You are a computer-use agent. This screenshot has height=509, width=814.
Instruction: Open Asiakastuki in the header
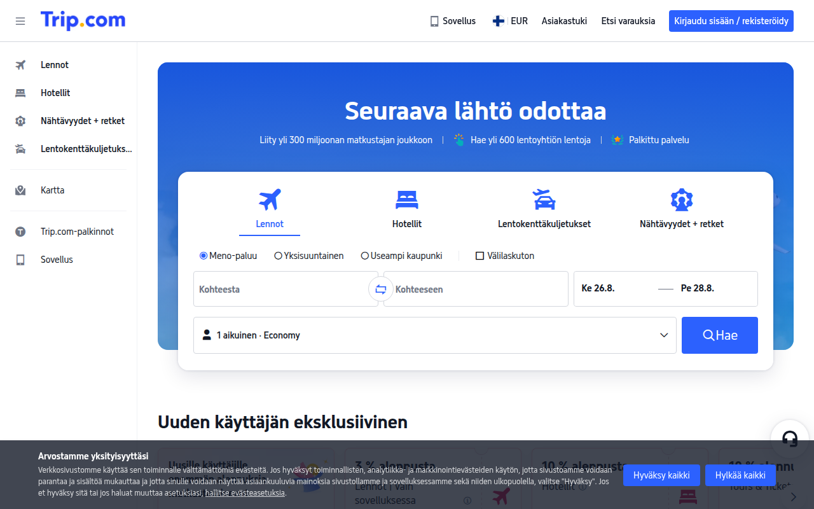(565, 21)
